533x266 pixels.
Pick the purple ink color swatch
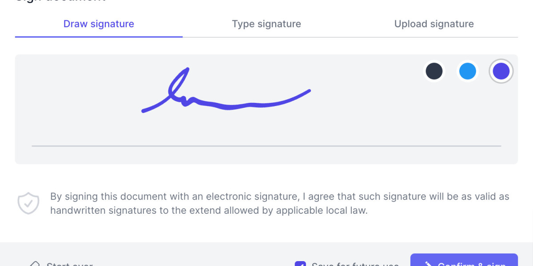tap(501, 71)
